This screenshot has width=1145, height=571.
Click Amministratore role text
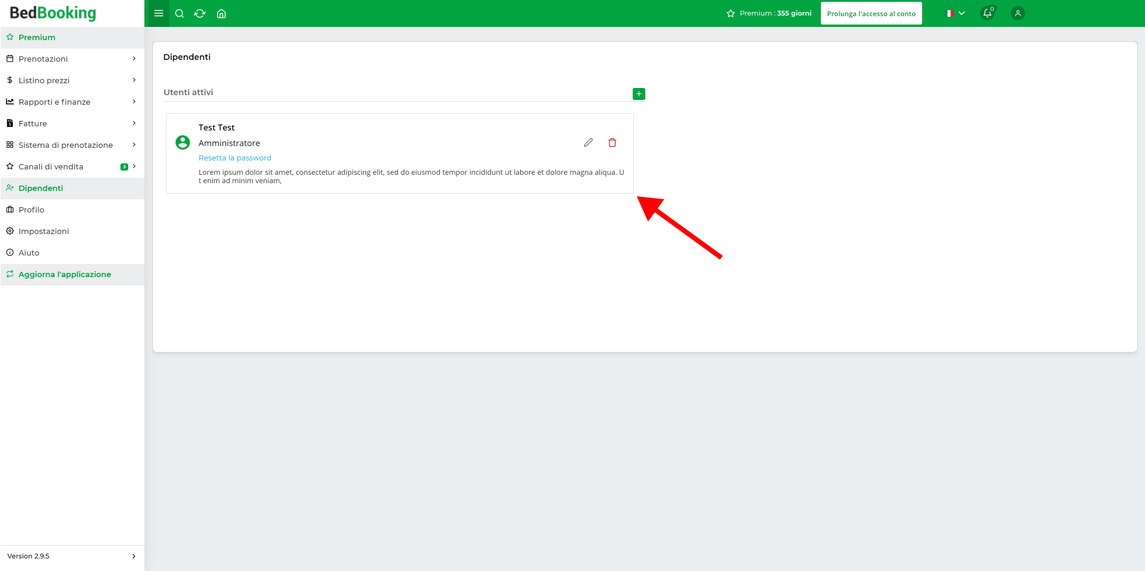229,143
